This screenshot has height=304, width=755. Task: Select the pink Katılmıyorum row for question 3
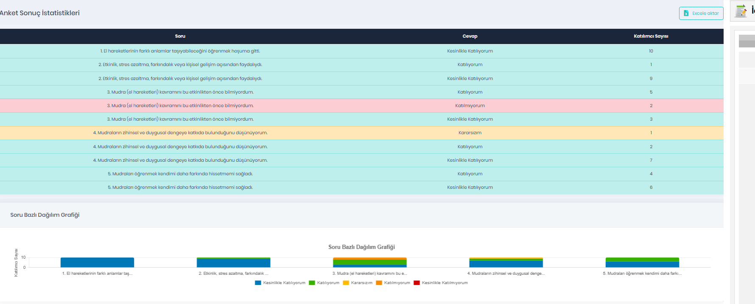tap(361, 106)
